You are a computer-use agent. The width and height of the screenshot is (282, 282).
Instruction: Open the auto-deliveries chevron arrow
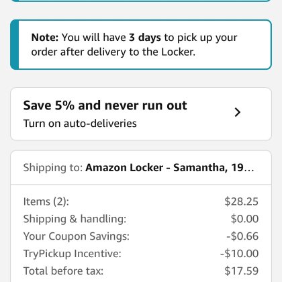point(238,112)
